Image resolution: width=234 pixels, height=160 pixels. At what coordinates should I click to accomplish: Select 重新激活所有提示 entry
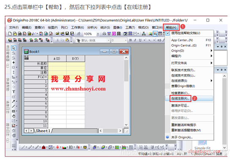click(189, 125)
